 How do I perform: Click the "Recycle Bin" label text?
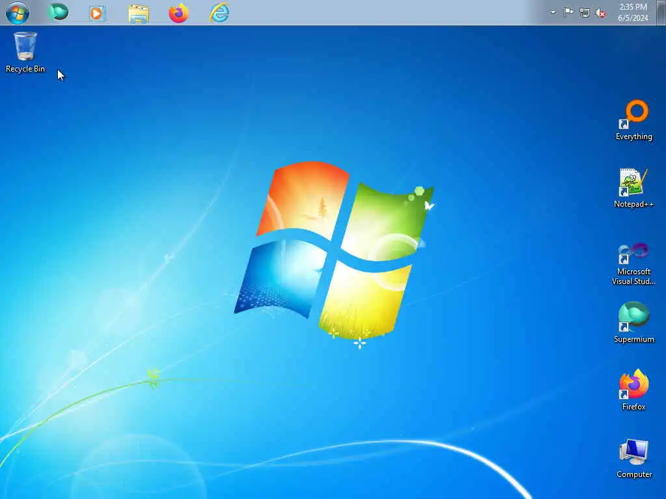(x=25, y=69)
